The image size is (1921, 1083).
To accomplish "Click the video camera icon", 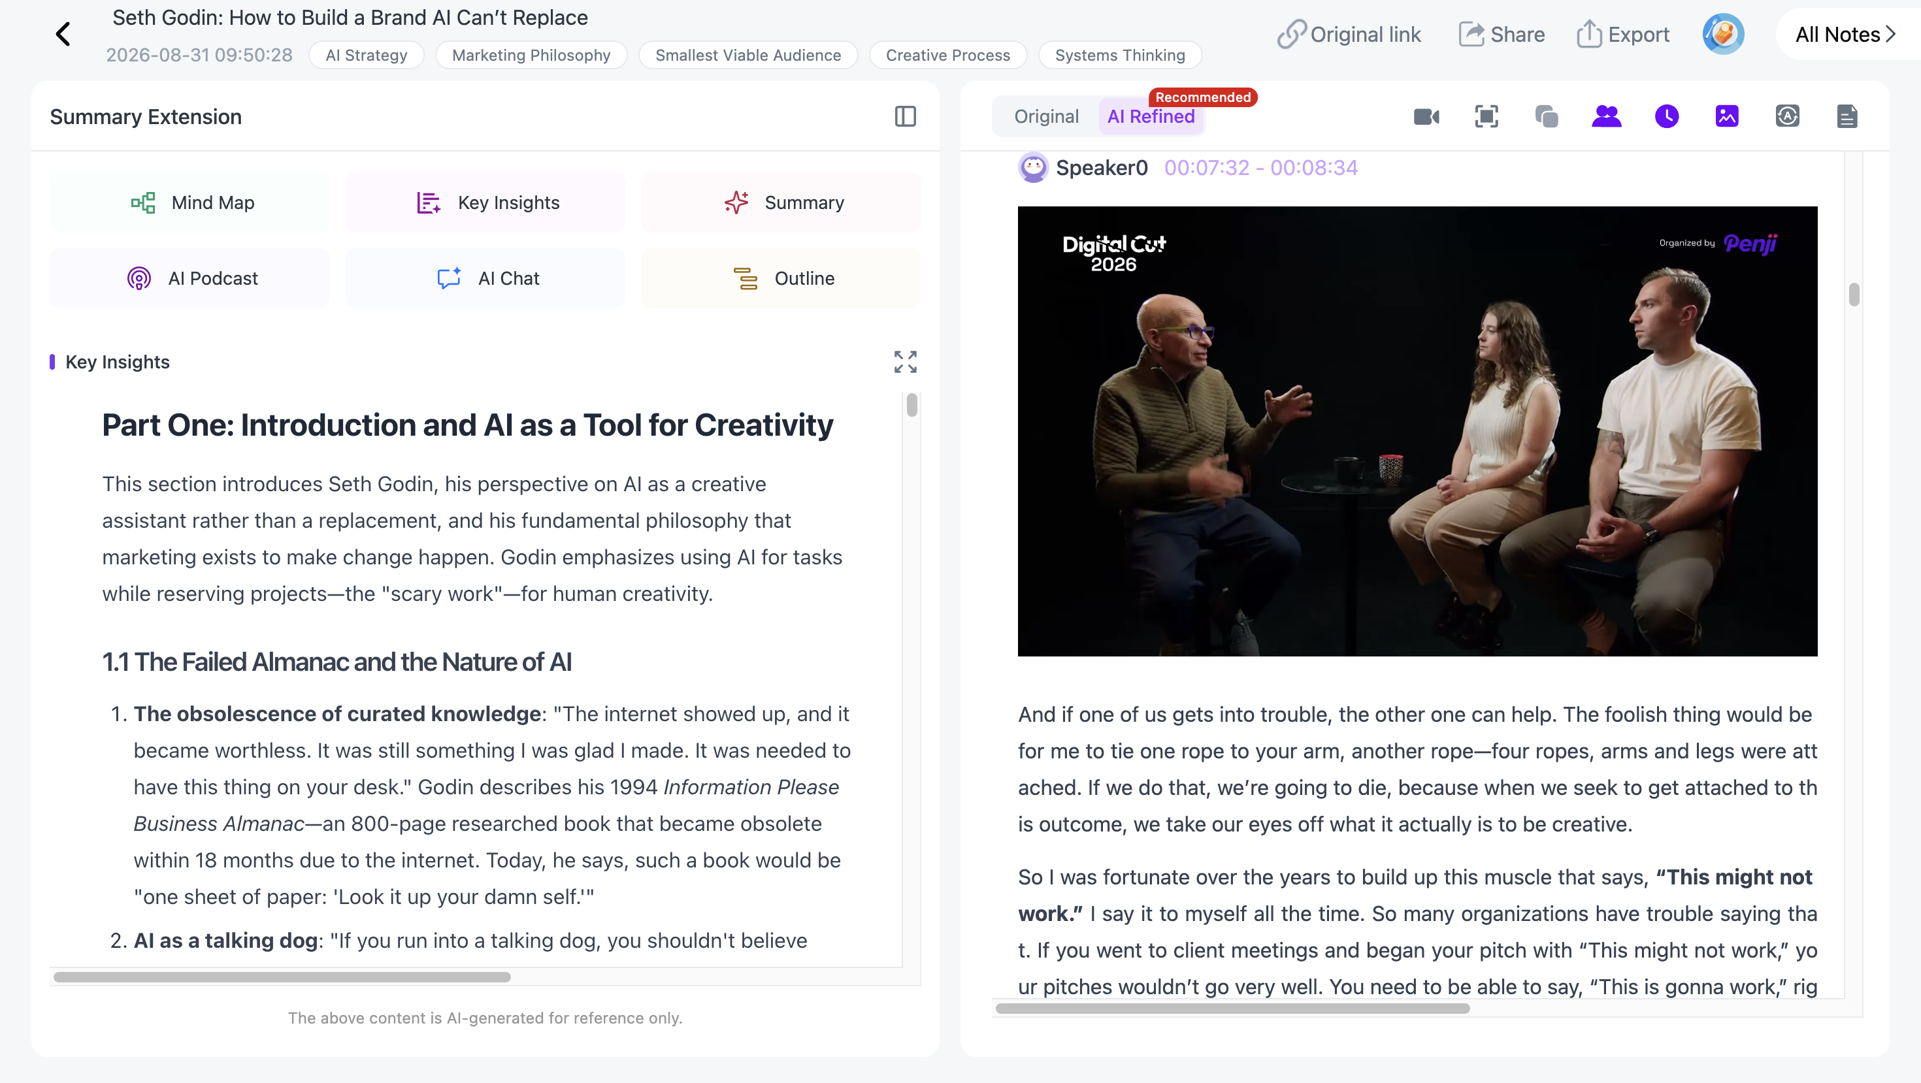I will (x=1426, y=116).
